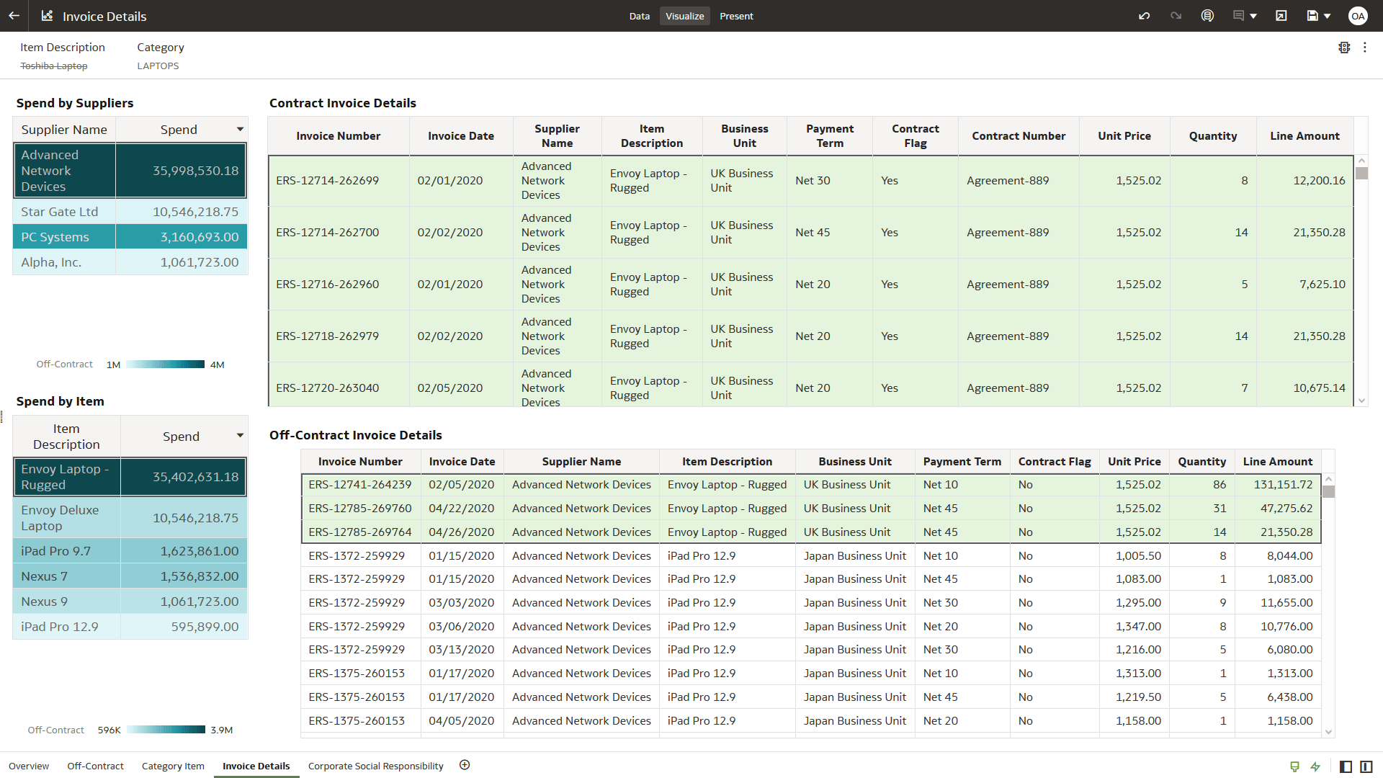Screen dimensions: 1383x778
Task: Toggle auto-apply data with lightning icon
Action: point(1316,766)
